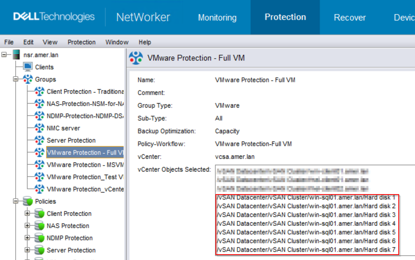Click the Clients monitor icon
This screenshot has width=415, height=260.
click(28, 67)
